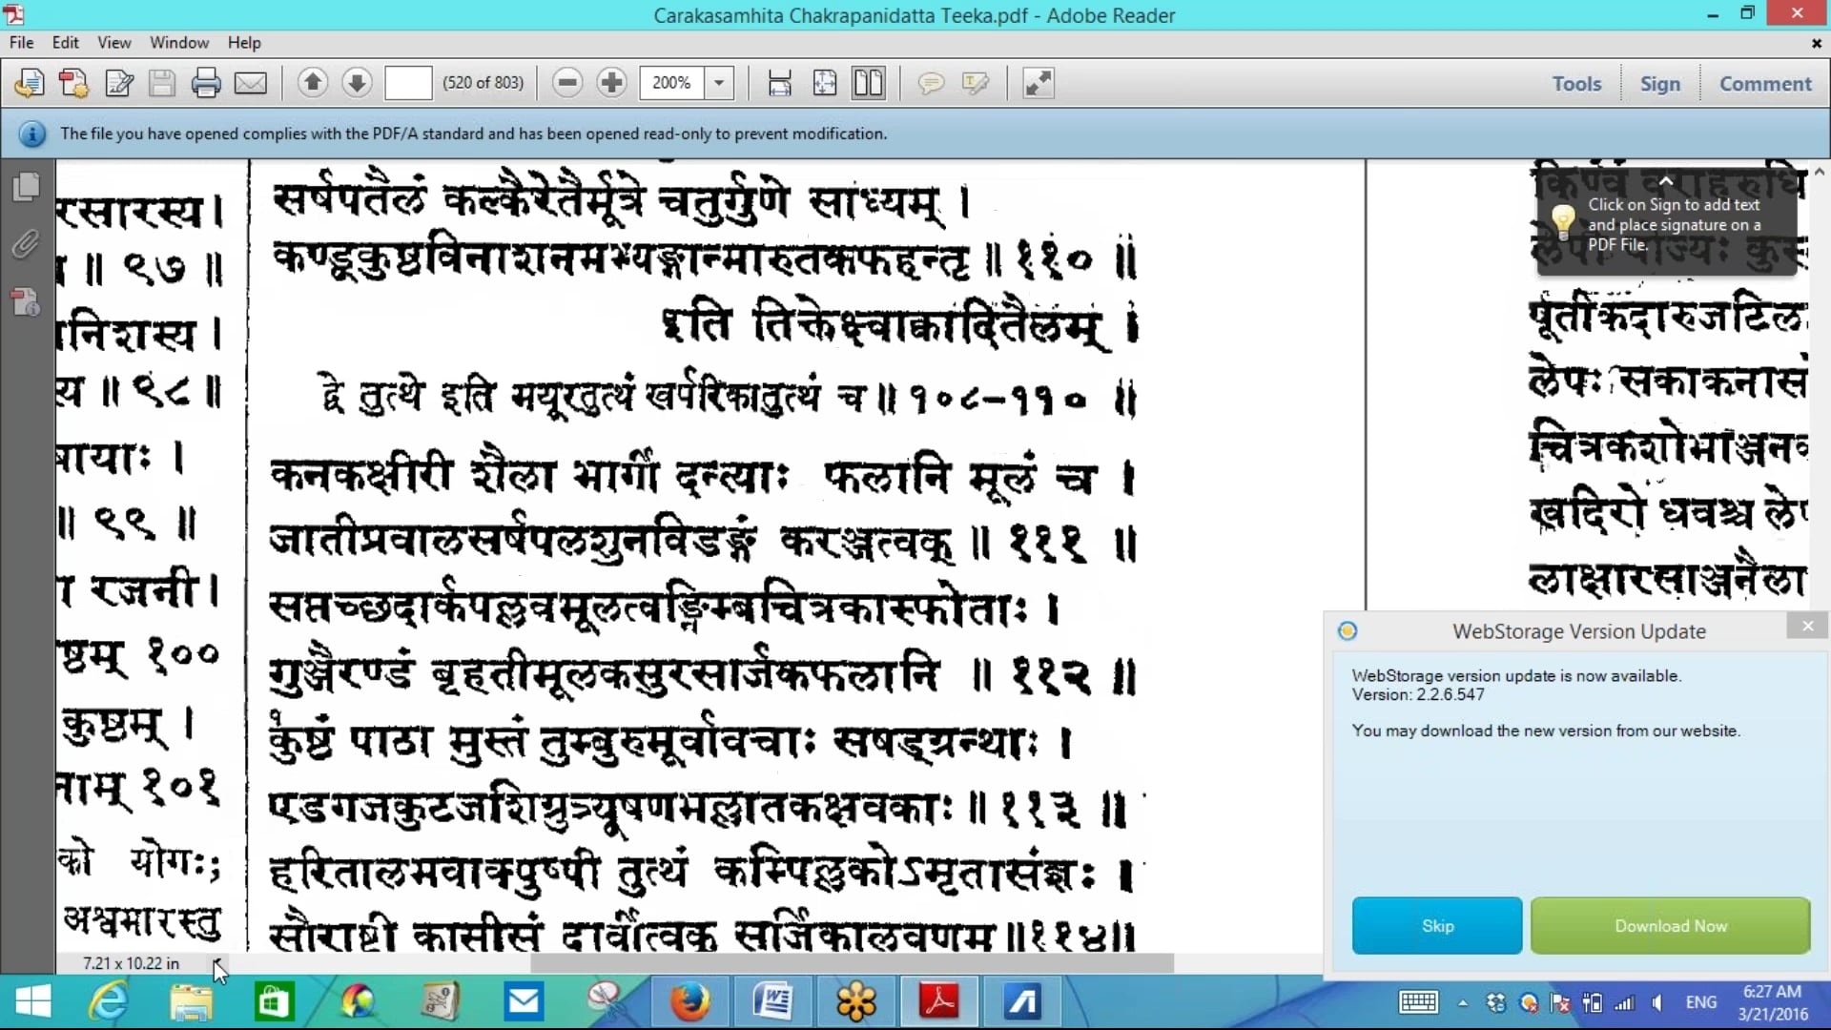Open Mail app from taskbar
This screenshot has height=1030, width=1831.
(523, 1001)
